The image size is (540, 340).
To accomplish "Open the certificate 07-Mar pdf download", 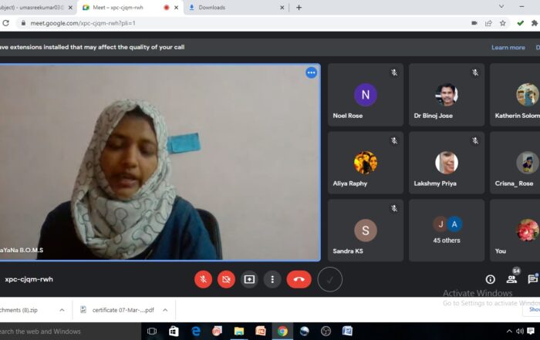I will [x=117, y=310].
